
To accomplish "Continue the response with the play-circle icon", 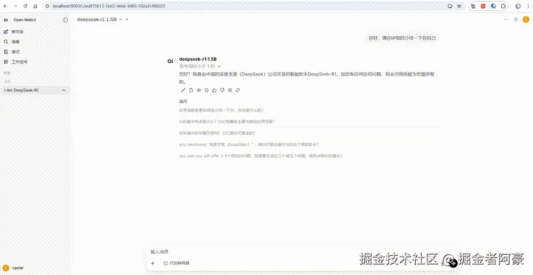I will pos(230,90).
